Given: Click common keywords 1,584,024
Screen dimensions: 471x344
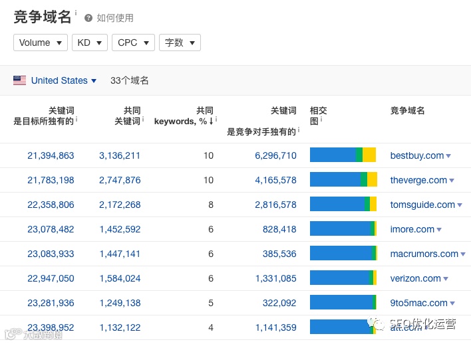Looking at the screenshot, I should (x=120, y=279).
